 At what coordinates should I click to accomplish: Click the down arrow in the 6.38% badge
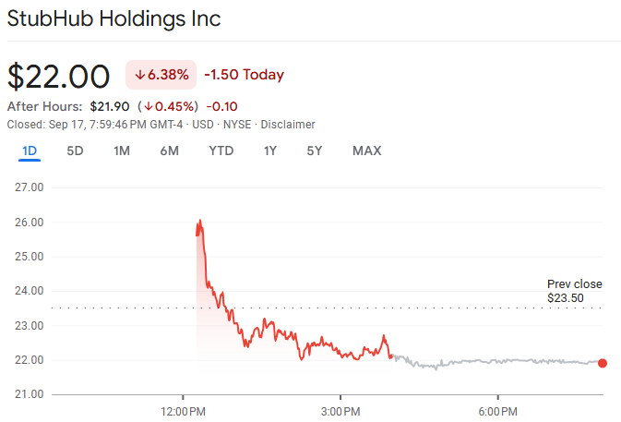(x=139, y=75)
